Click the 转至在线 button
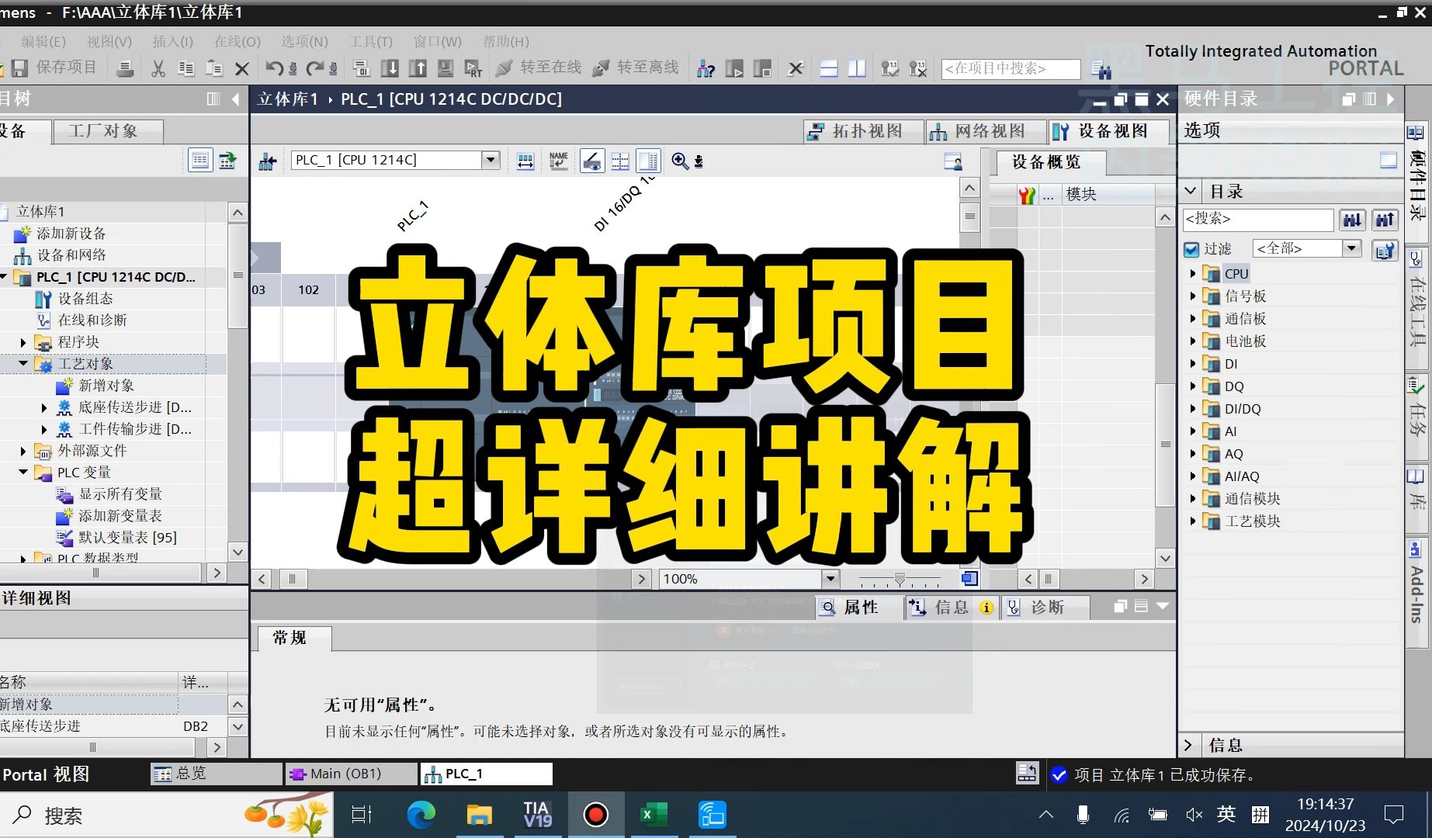Viewport: 1432px width, 838px height. [x=539, y=68]
